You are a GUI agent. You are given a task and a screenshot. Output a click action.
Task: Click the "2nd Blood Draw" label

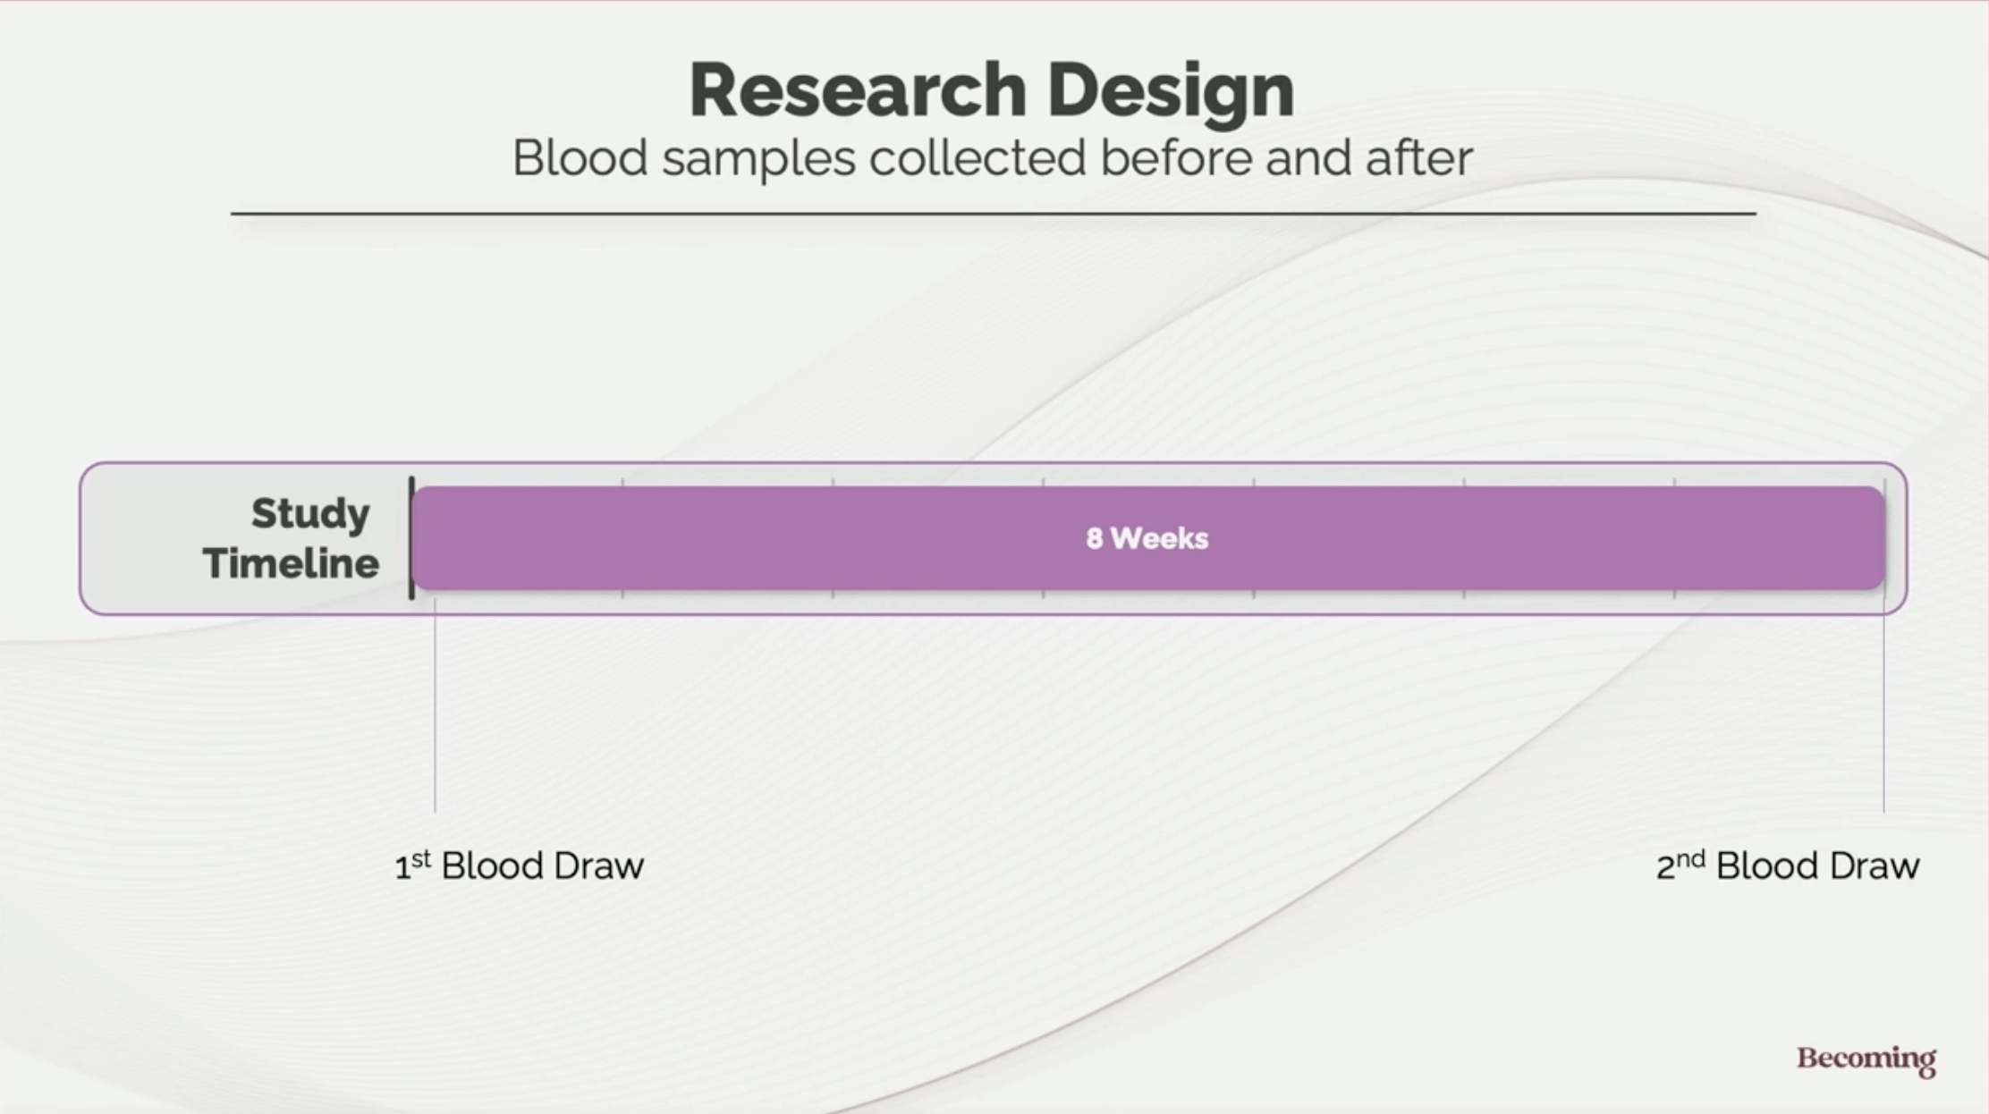point(1787,865)
